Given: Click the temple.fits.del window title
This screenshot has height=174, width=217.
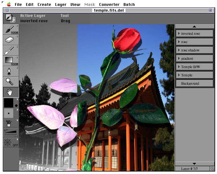Looking at the screenshot, I should click(x=109, y=10).
